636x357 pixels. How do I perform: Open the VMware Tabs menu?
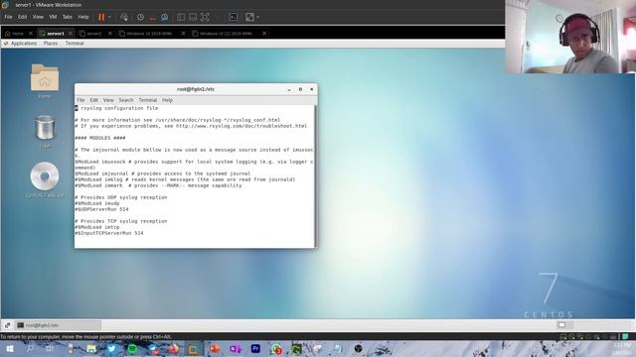pos(67,17)
